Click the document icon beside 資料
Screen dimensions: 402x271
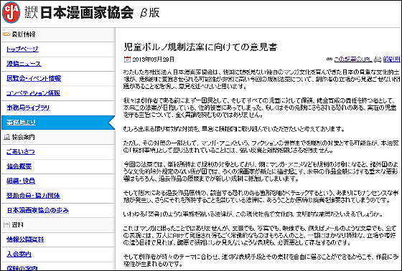[7, 225]
